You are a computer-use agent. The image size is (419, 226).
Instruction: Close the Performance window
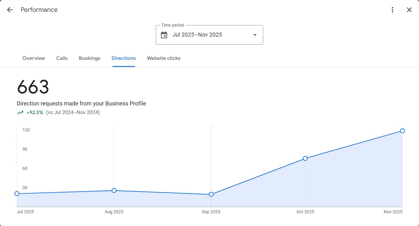tap(409, 10)
